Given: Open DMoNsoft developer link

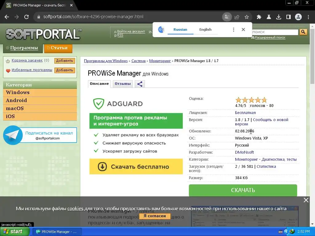Looking at the screenshot, I should click(x=244, y=152).
